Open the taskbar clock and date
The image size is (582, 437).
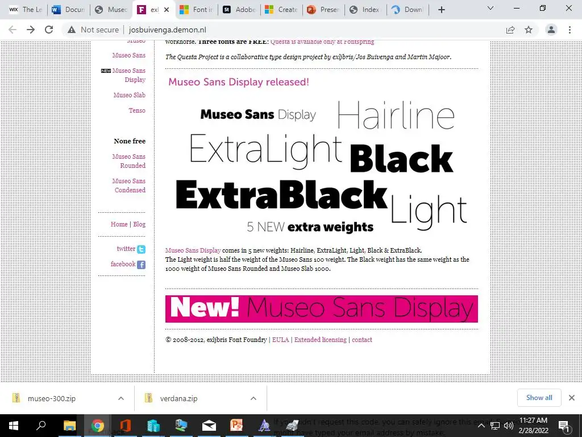pos(533,426)
